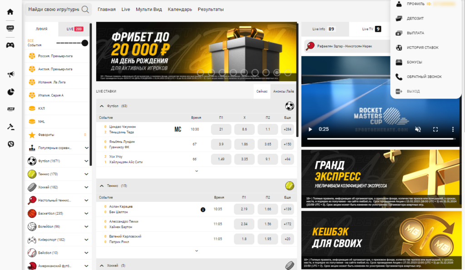Open the pie chart statistics icon
The height and width of the screenshot is (270, 465).
[11, 92]
